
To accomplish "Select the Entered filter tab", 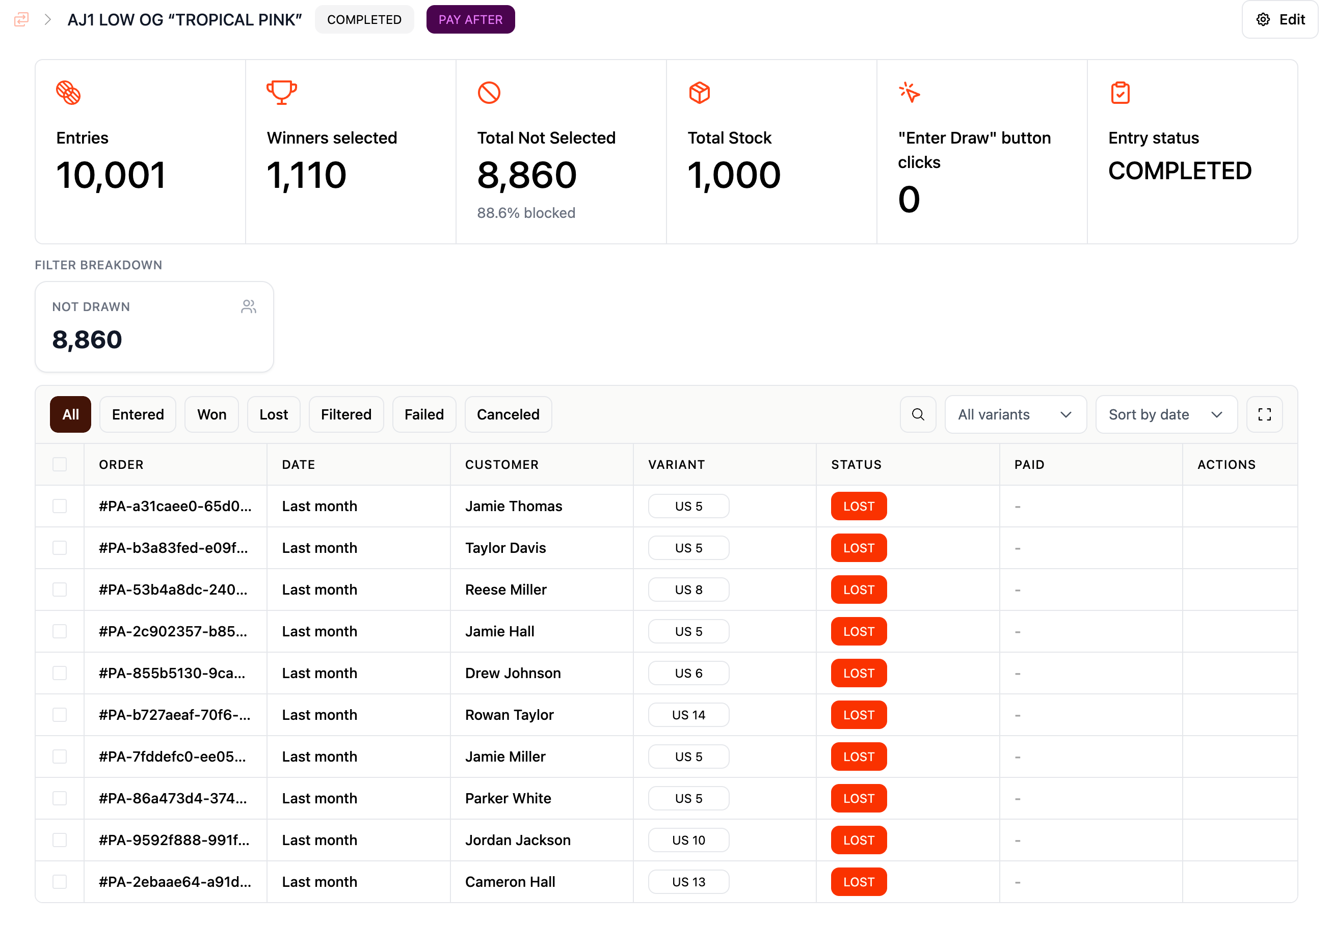I will [138, 414].
